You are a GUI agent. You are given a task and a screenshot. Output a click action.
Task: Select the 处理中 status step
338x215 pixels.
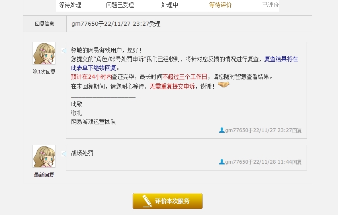pos(170,5)
